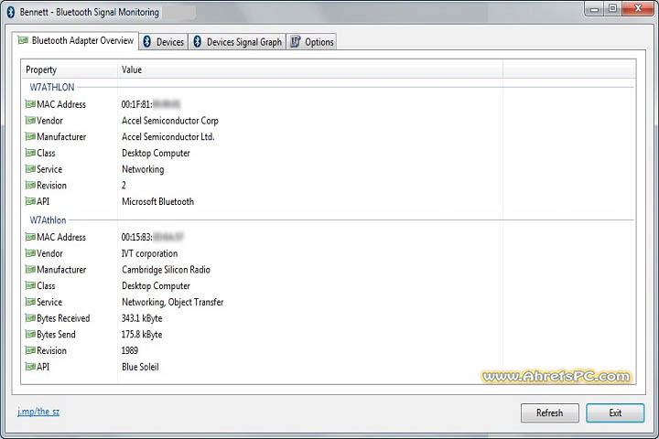The image size is (659, 439).
Task: Click icon beside Bytes Send row
Action: tap(30, 335)
